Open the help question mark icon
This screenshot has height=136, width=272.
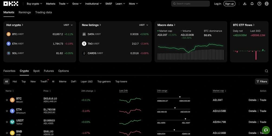click(x=259, y=4)
